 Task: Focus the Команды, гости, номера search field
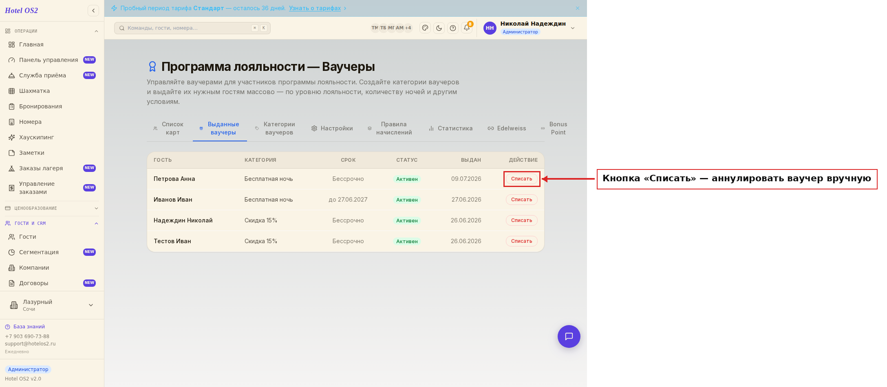point(192,28)
